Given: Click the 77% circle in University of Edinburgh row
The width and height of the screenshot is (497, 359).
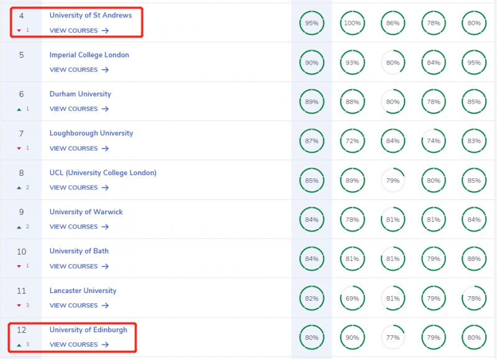Looking at the screenshot, I should (x=393, y=337).
